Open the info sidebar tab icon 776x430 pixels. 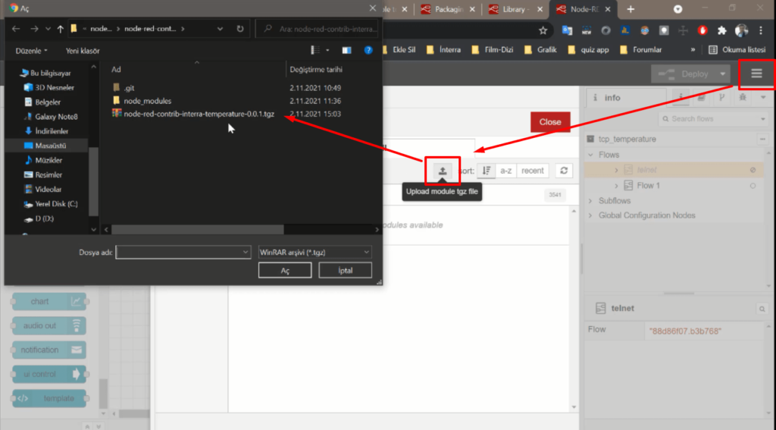[681, 98]
